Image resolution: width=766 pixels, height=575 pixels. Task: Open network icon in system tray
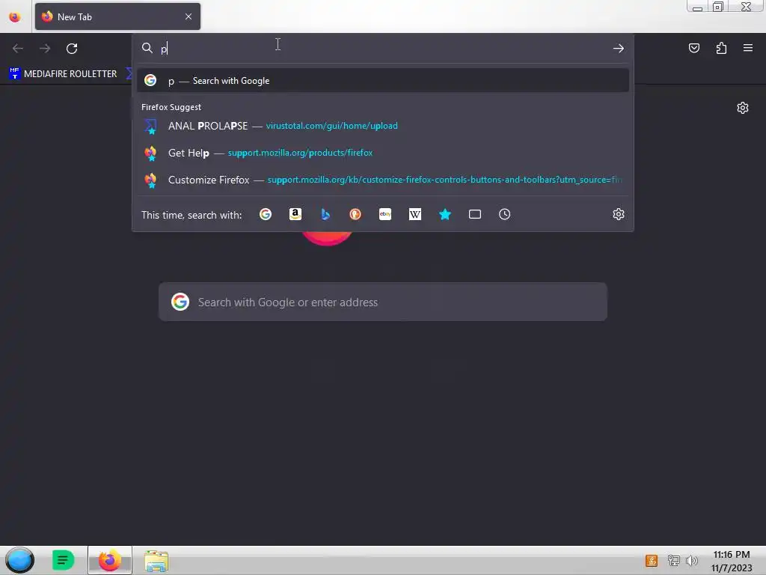click(674, 561)
